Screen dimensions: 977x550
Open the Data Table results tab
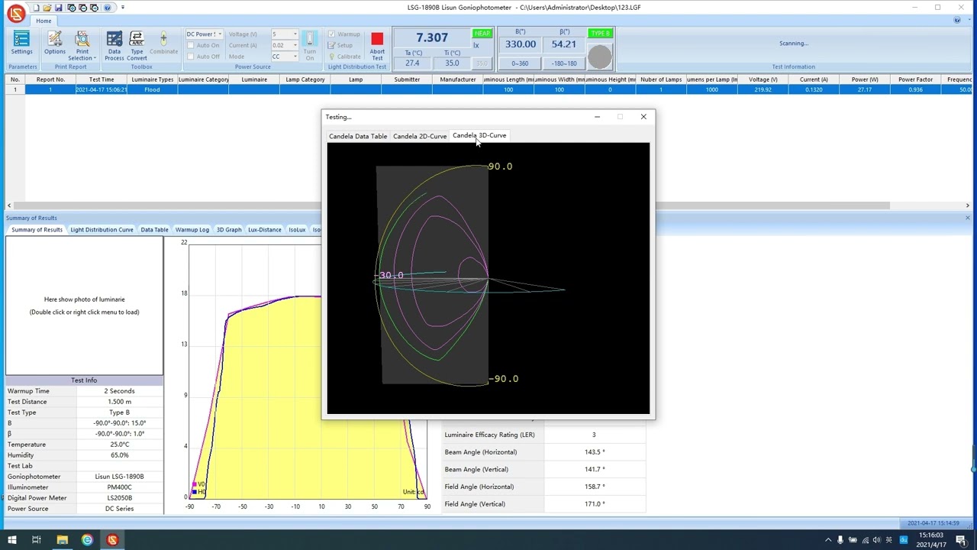(x=154, y=229)
